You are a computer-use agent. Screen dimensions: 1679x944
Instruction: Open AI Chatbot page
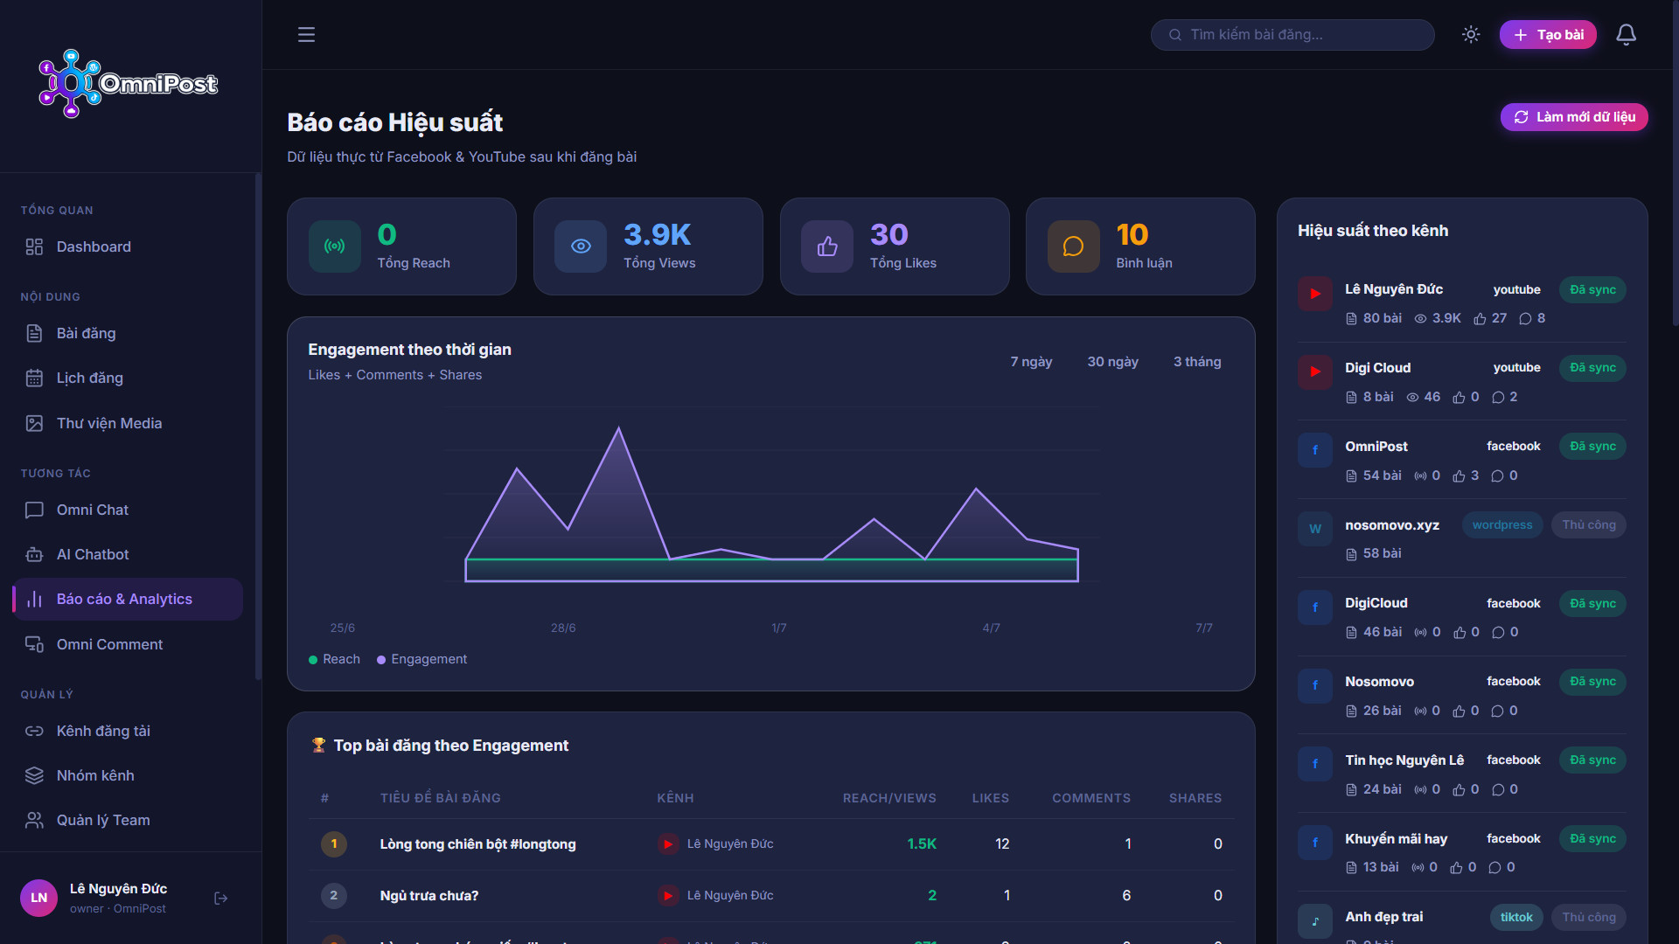coord(128,555)
